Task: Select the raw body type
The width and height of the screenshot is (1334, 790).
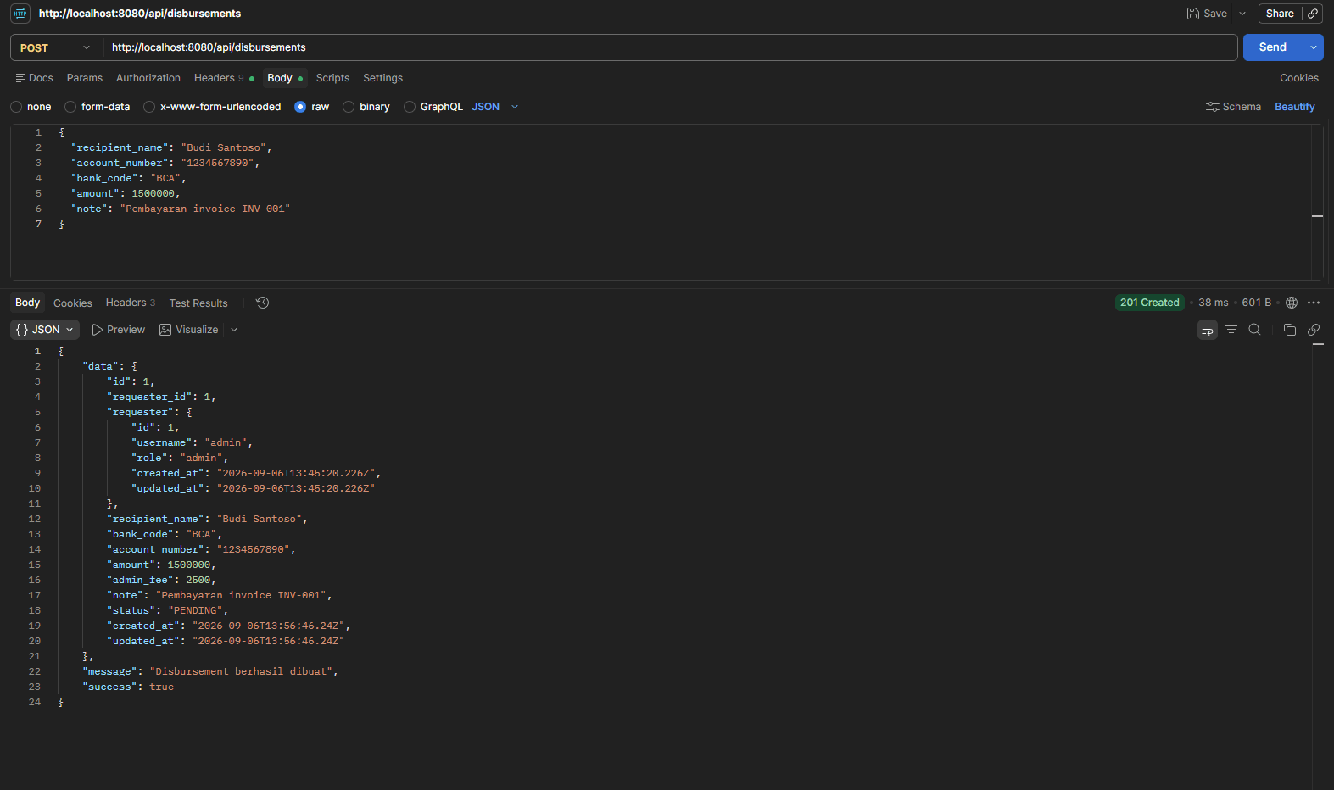Action: [x=300, y=107]
